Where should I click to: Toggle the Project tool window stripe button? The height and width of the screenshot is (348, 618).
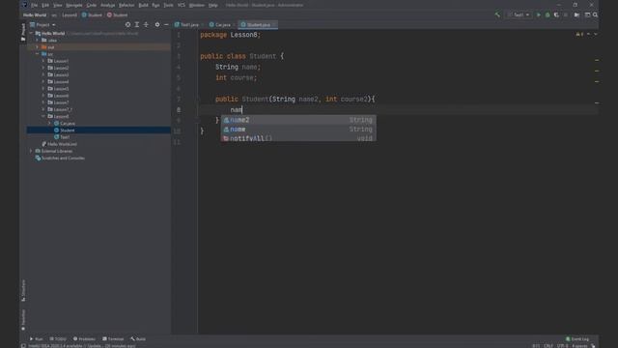pyautogui.click(x=23, y=32)
